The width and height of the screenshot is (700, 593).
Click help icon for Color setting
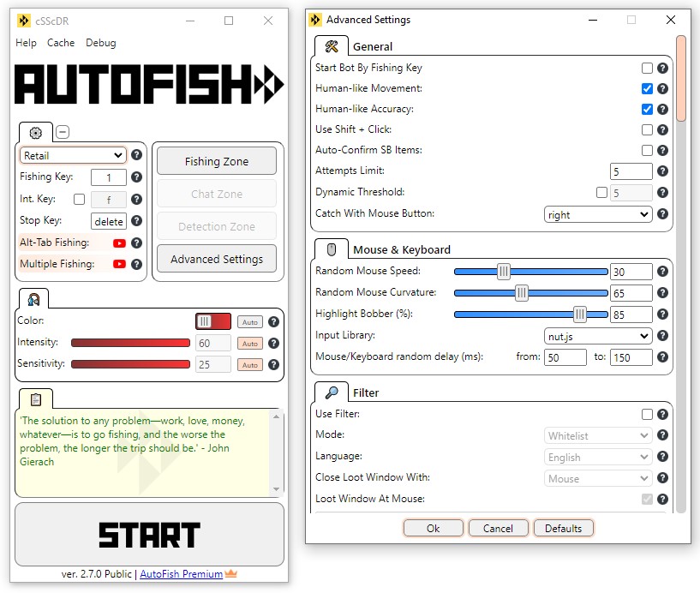point(273,321)
